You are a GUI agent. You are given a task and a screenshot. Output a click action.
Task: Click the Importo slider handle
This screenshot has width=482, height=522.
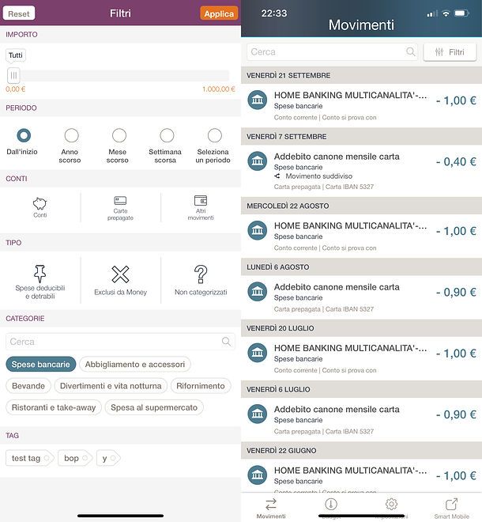(x=13, y=76)
